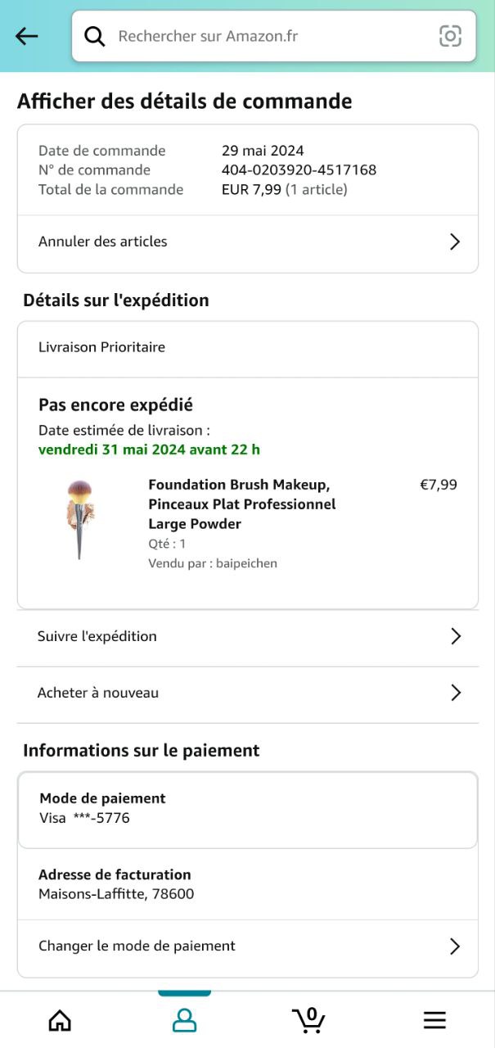Tap the back arrow icon
The width and height of the screenshot is (495, 1048).
pyautogui.click(x=27, y=36)
